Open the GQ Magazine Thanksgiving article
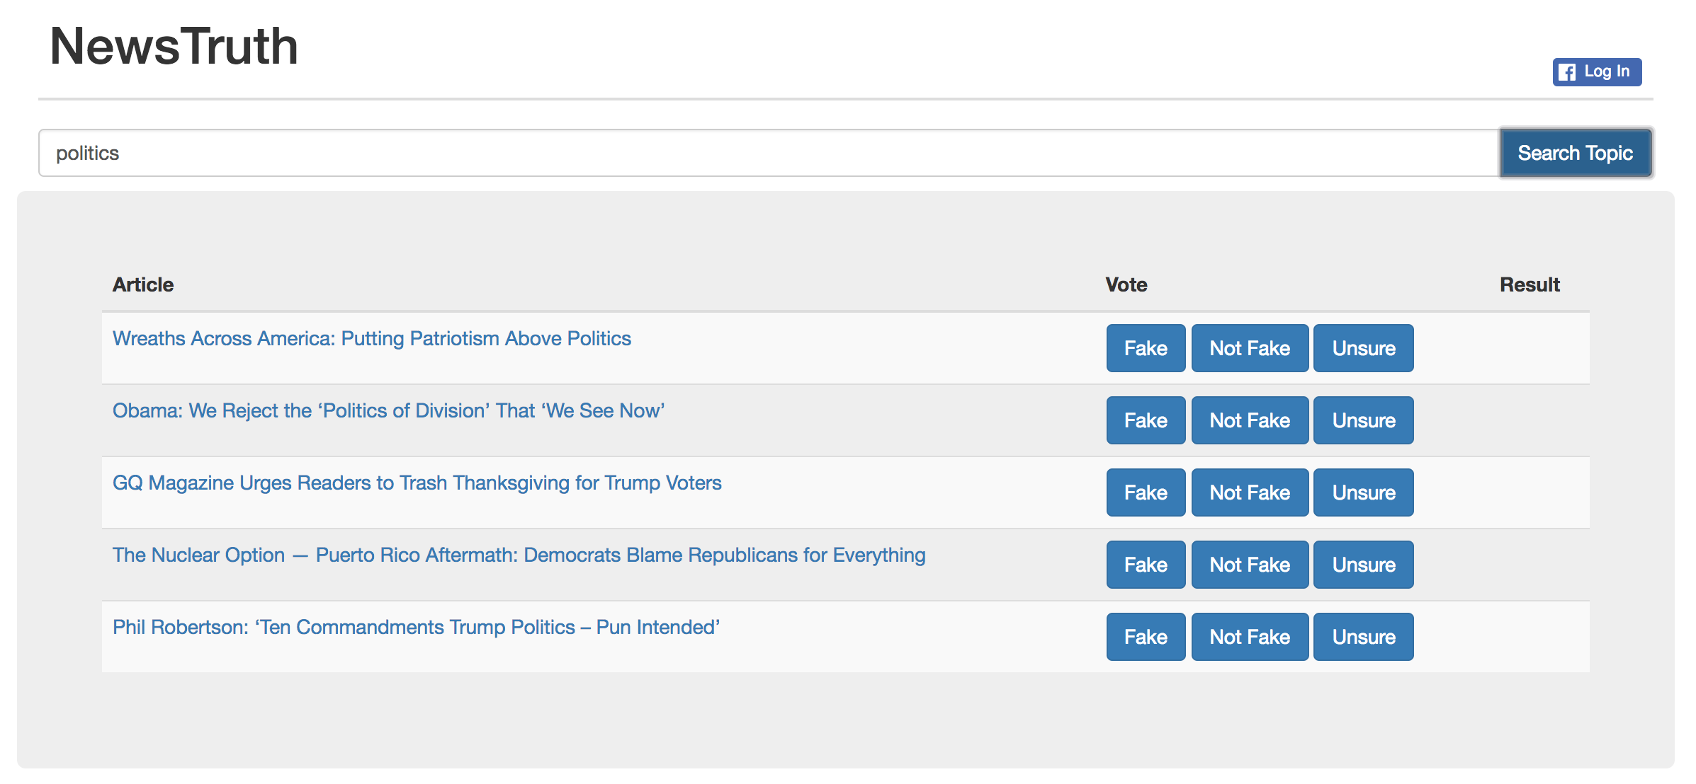 (417, 483)
